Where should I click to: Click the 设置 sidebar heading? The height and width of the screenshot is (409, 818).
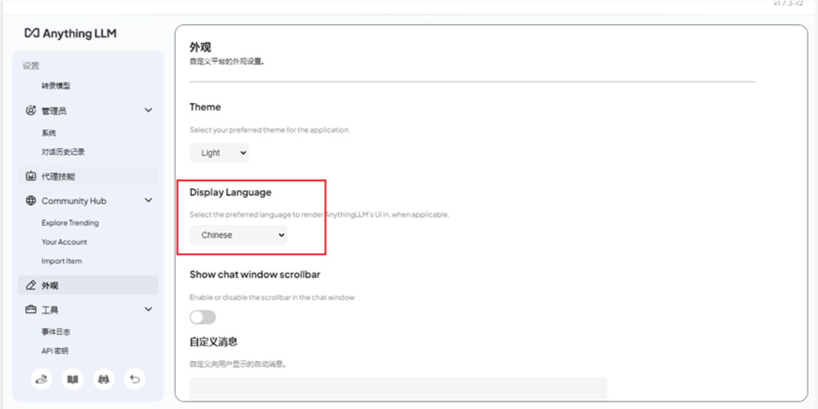point(31,66)
